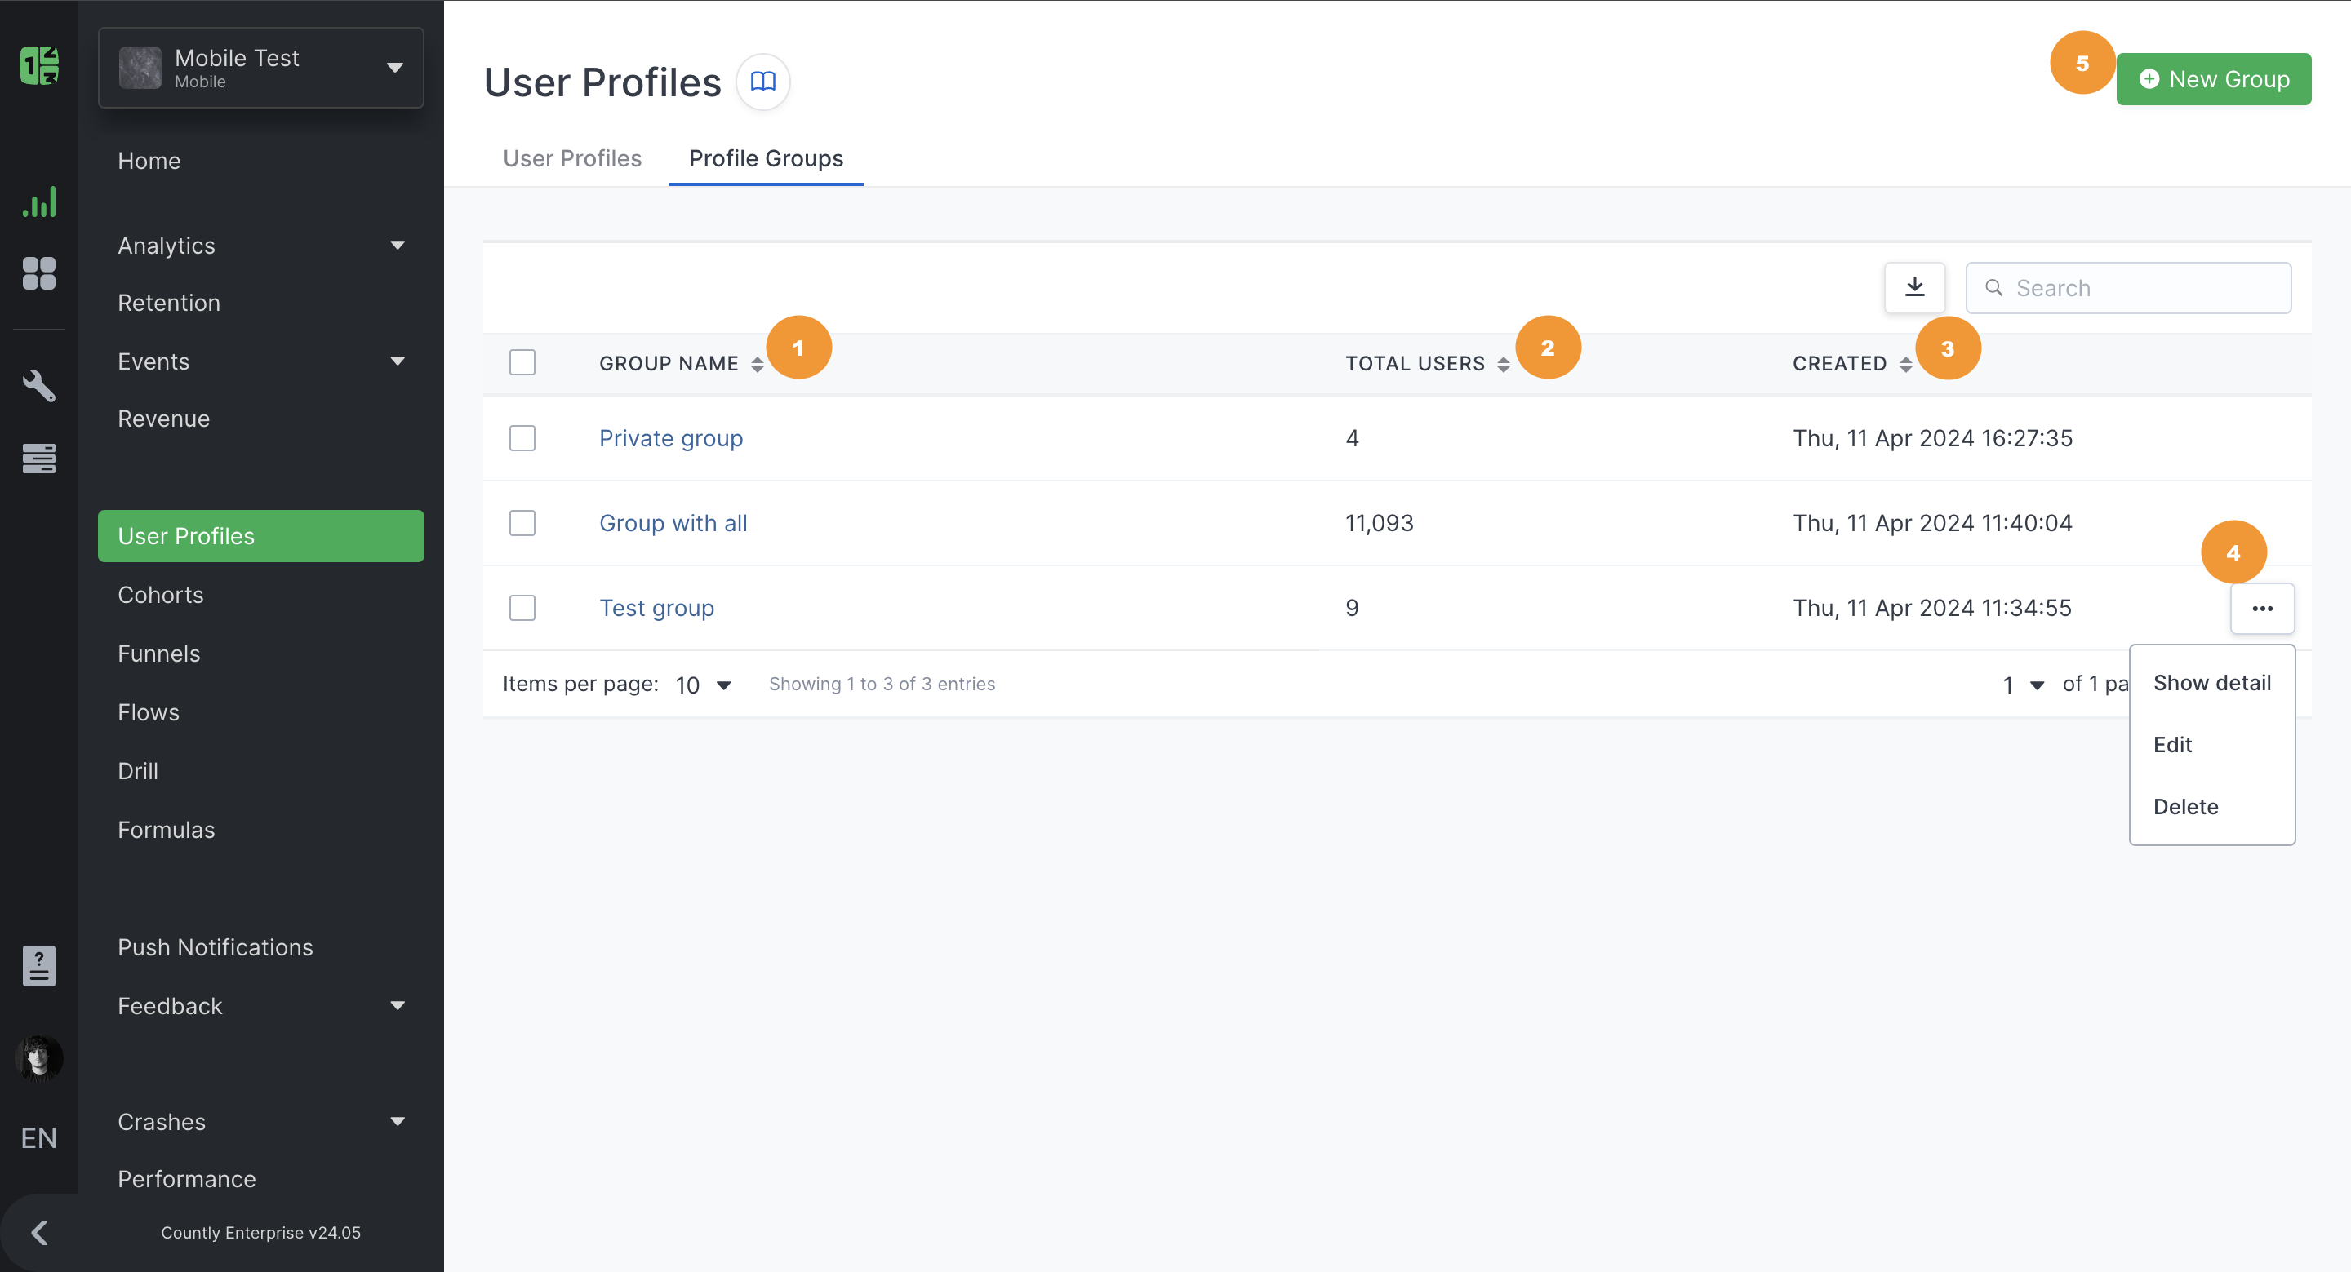Image resolution: width=2351 pixels, height=1272 pixels.
Task: Open the user avatar menu
Action: [39, 1058]
